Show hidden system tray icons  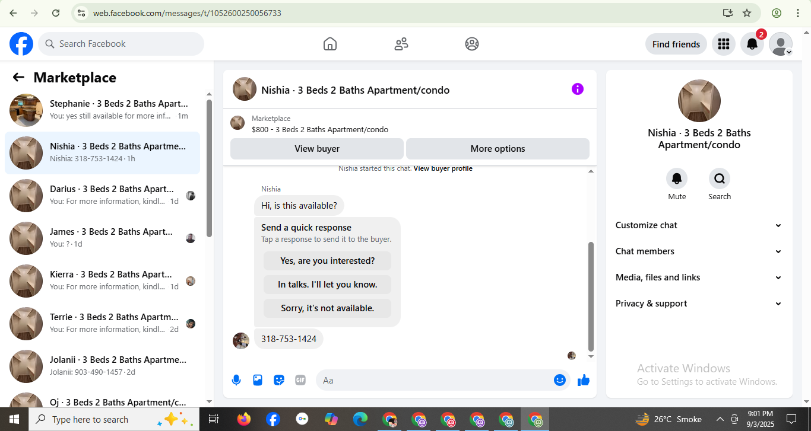click(720, 419)
